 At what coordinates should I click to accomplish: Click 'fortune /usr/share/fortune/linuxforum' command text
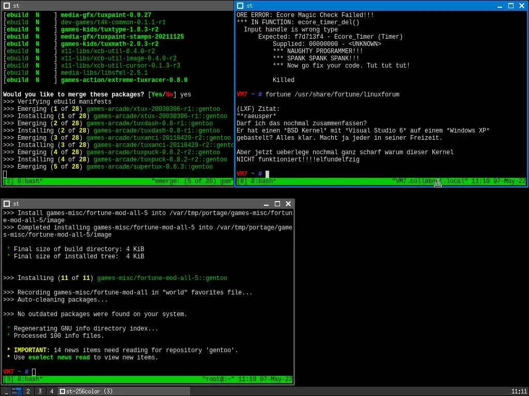tap(332, 95)
